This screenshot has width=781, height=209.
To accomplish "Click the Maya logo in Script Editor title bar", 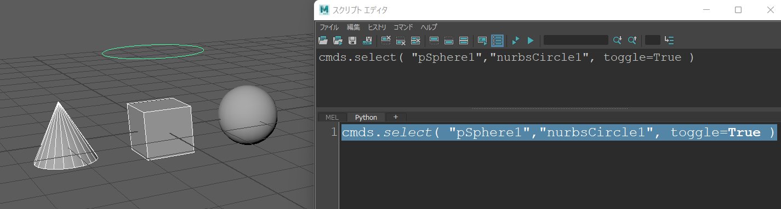I will [x=324, y=10].
